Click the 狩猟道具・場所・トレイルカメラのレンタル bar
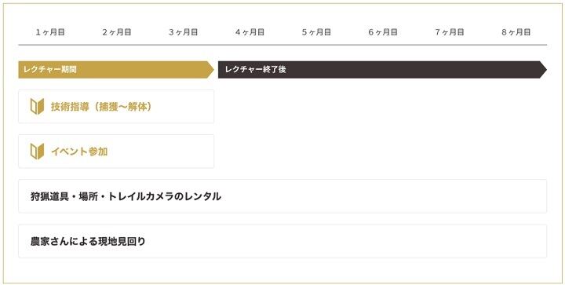The image size is (565, 285). pyautogui.click(x=282, y=196)
